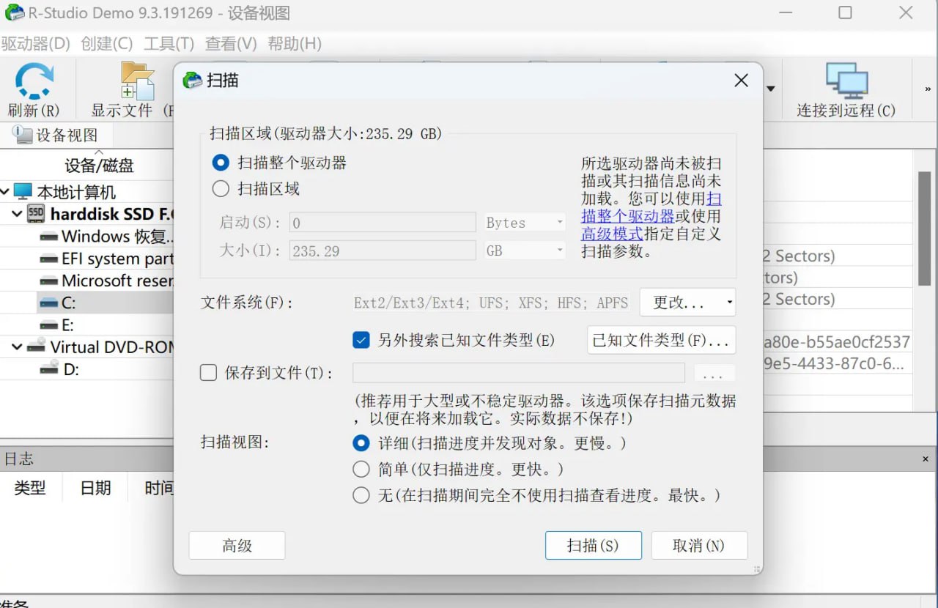The height and width of the screenshot is (608, 938).
Task: Select the E: volume drive icon
Action: coord(49,325)
